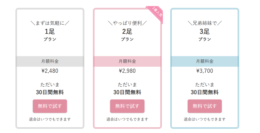Image resolution: width=260 pixels, height=133 pixels.
Task: Click the pink 月額料金 band
Action: point(127,61)
